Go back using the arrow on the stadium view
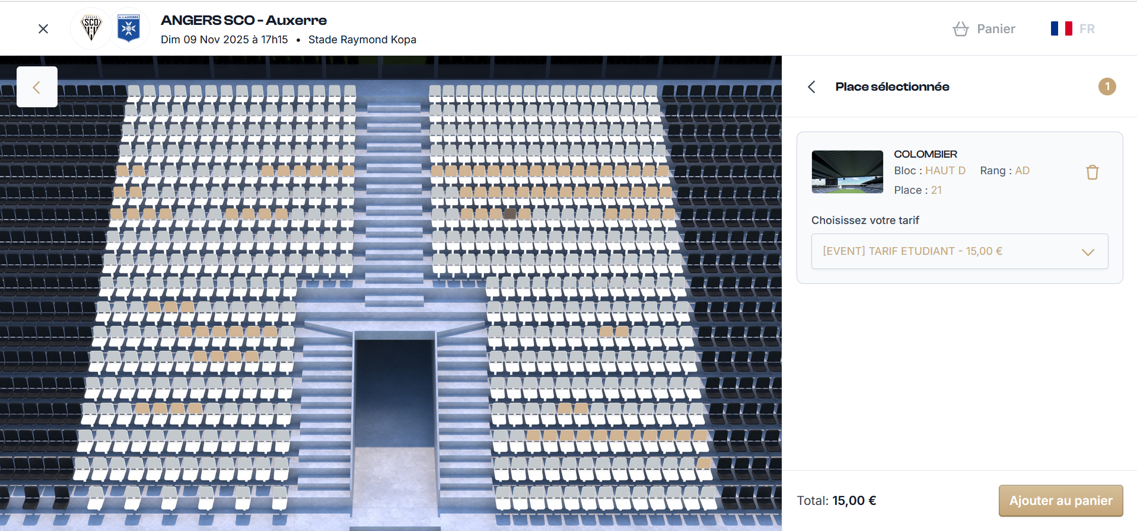This screenshot has height=531, width=1137. click(x=37, y=87)
